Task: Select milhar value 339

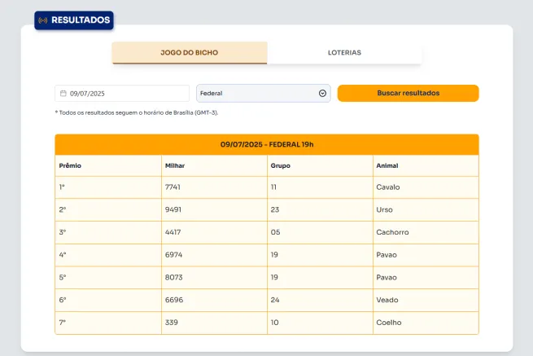Action: 214,323
